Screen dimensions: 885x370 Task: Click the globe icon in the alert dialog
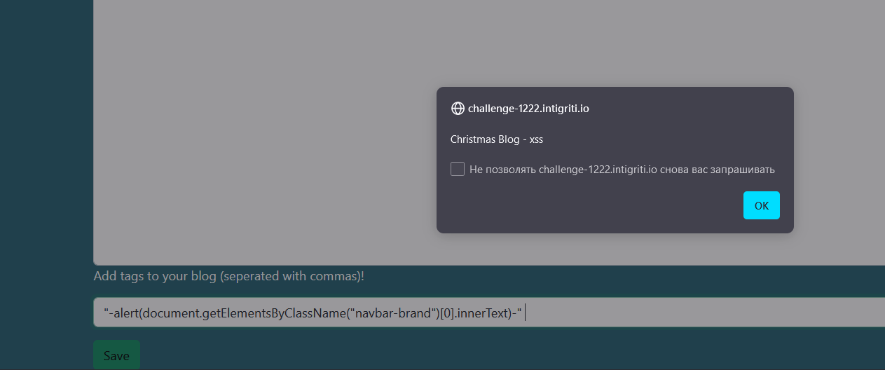tap(458, 108)
